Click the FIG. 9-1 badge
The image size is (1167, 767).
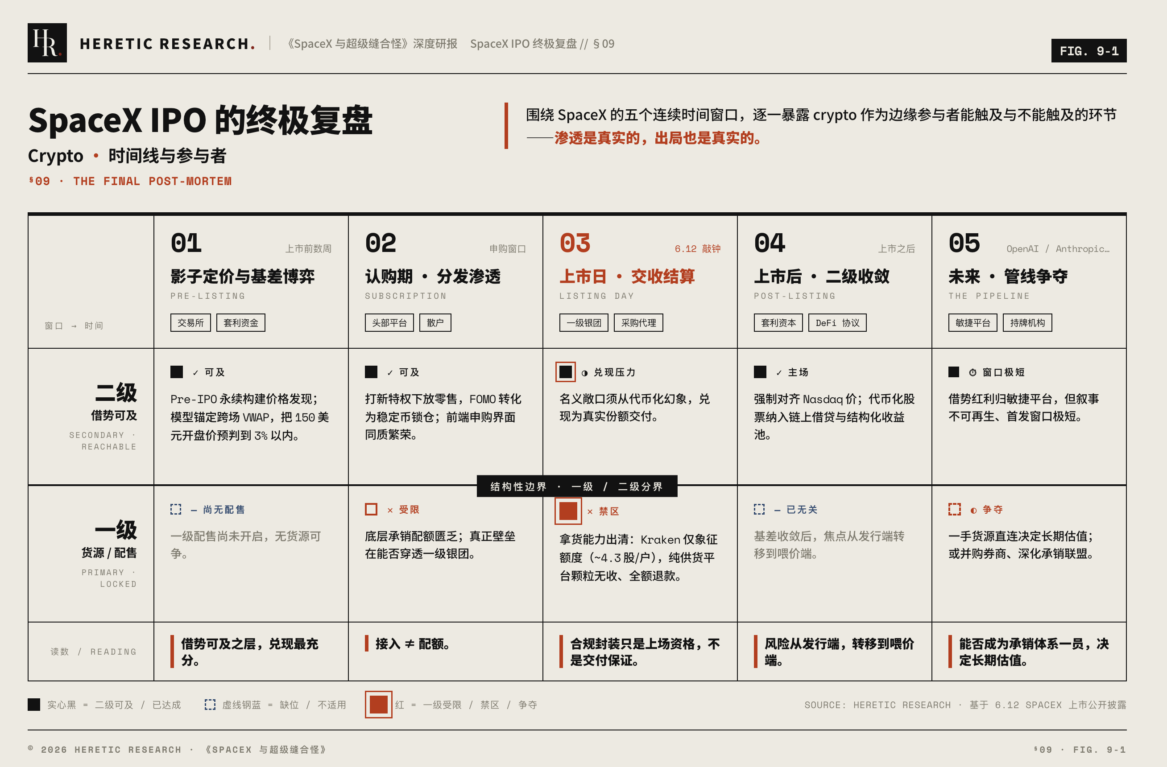pos(1088,50)
